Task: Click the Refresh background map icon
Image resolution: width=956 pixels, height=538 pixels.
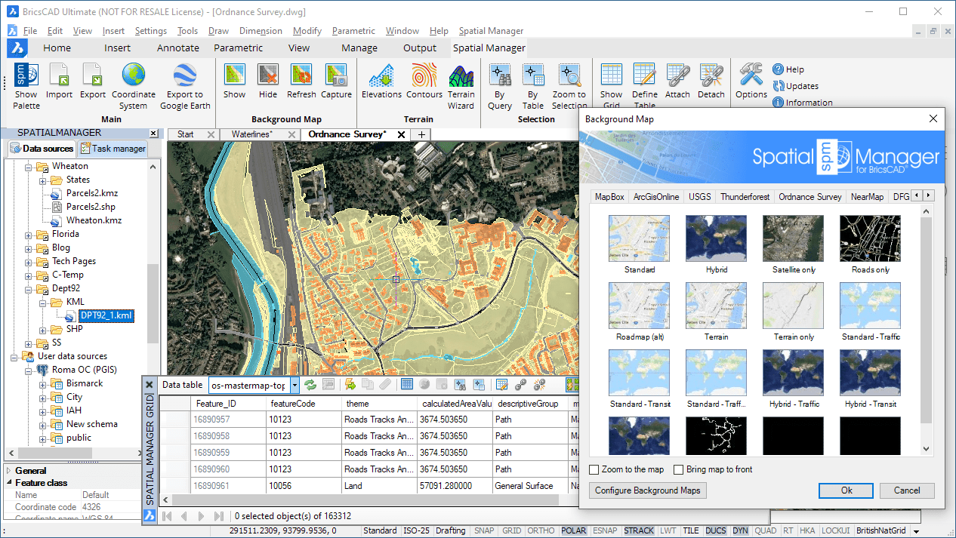Action: [301, 75]
